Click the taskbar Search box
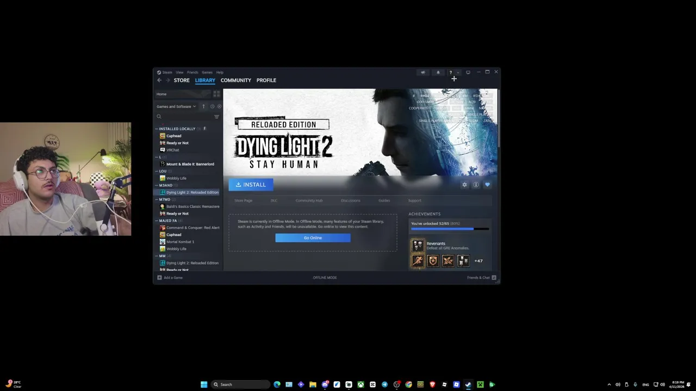Image resolution: width=696 pixels, height=391 pixels. 240,384
